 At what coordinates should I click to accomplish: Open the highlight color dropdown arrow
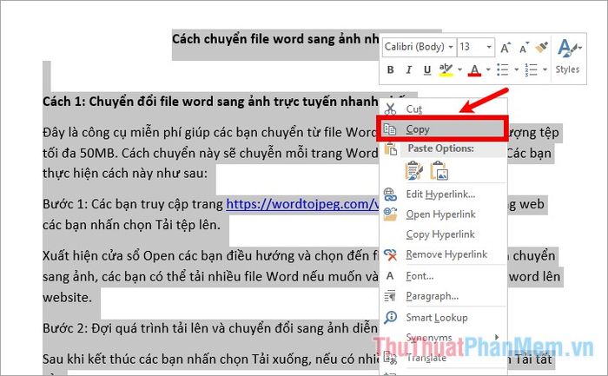[x=459, y=69]
